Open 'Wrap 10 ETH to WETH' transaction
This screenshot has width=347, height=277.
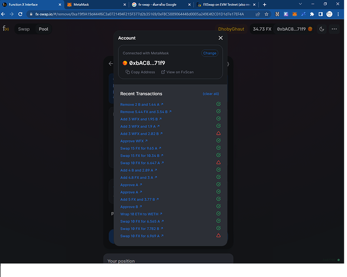point(141,214)
